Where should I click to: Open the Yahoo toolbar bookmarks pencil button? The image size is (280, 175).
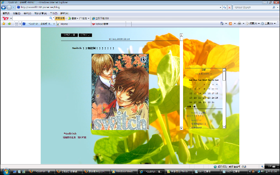[73, 18]
